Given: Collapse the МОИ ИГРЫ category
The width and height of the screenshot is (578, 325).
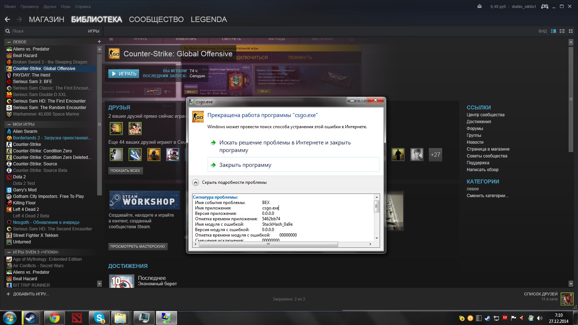Looking at the screenshot, I should point(9,124).
